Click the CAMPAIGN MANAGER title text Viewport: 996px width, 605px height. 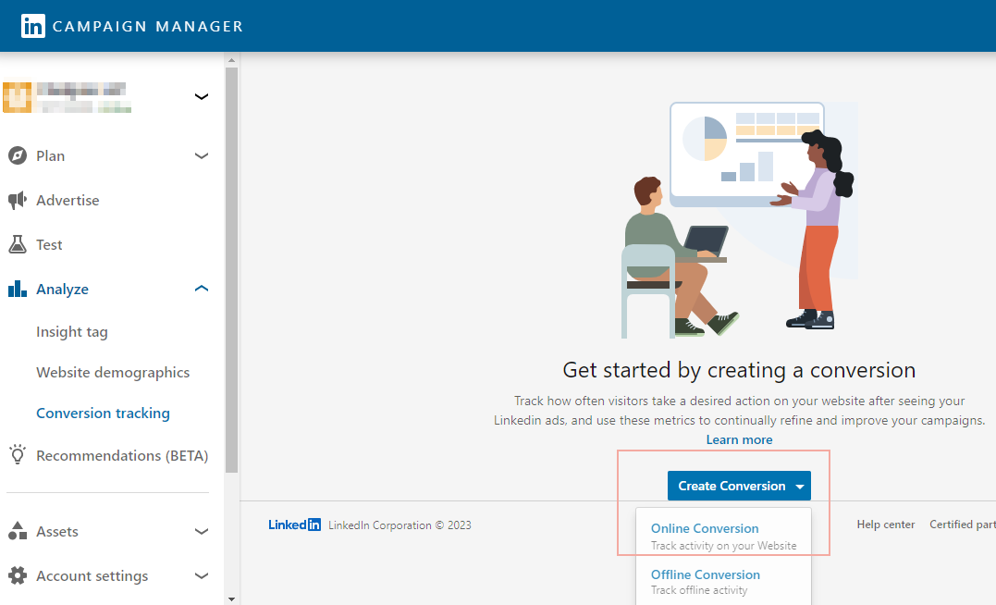pos(147,26)
